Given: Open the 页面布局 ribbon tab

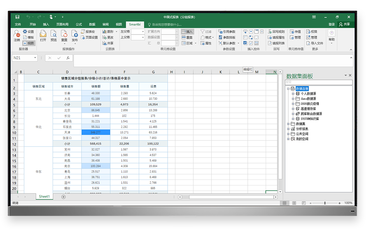Looking at the screenshot, I should pos(62,24).
